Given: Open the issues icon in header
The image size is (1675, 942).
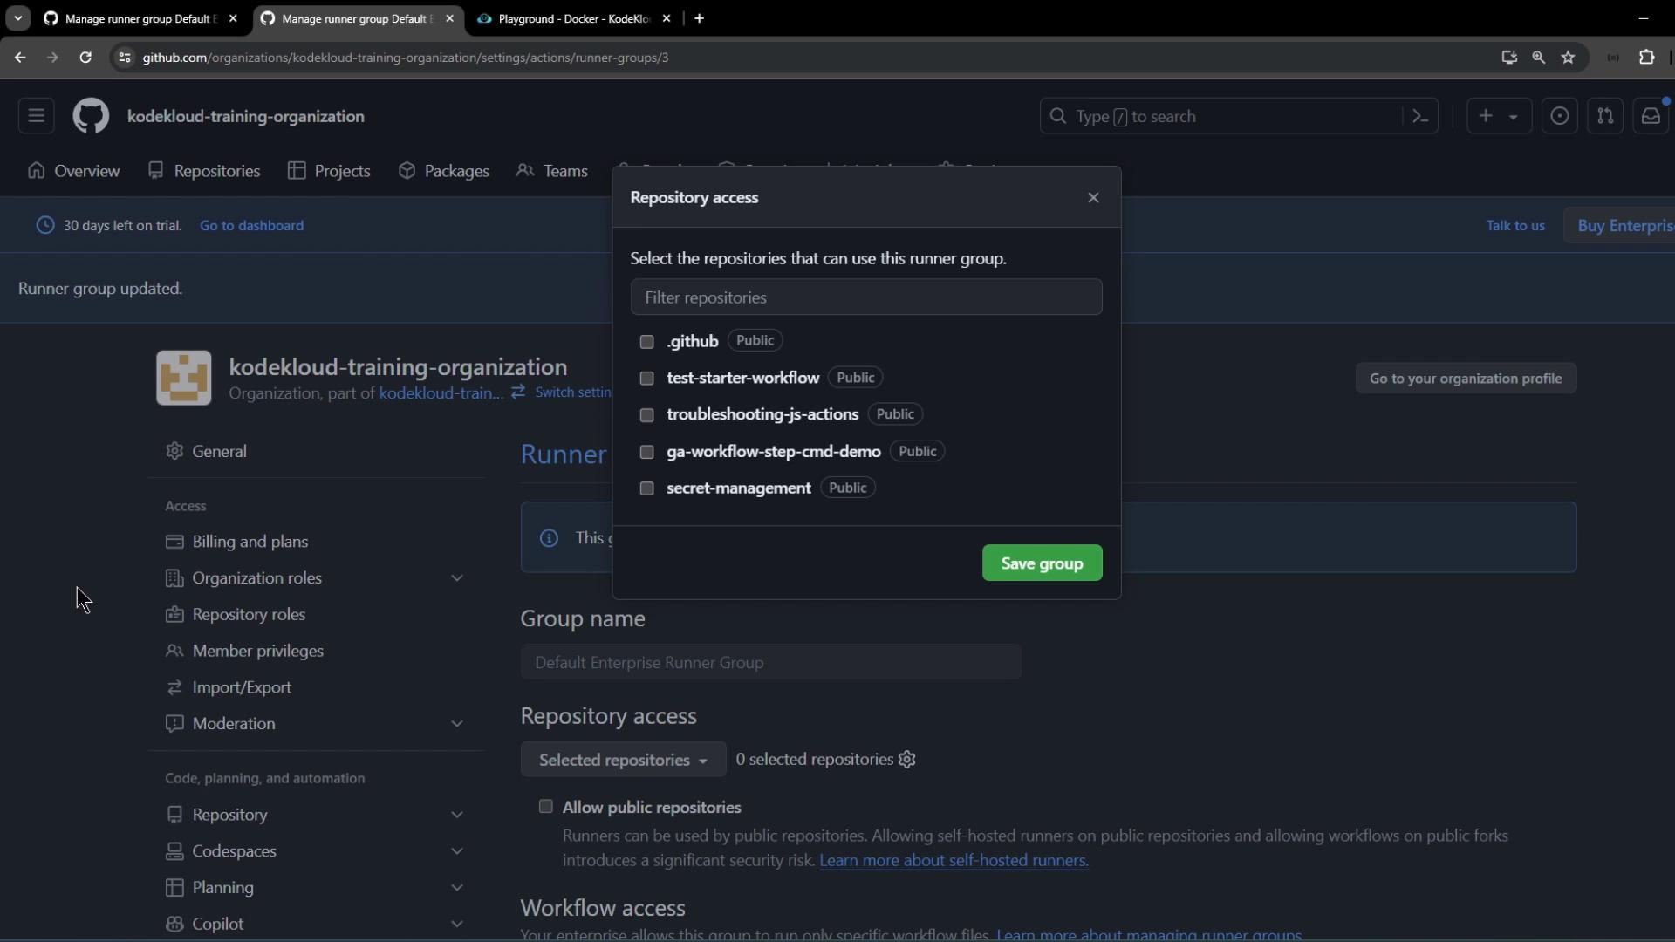Looking at the screenshot, I should click(x=1559, y=116).
